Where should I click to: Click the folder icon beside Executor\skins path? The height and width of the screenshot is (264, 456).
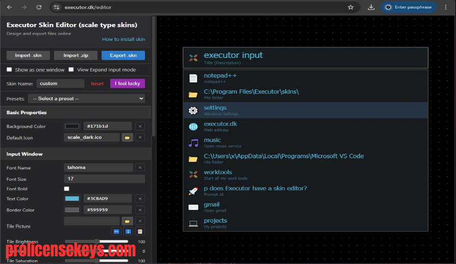click(193, 94)
